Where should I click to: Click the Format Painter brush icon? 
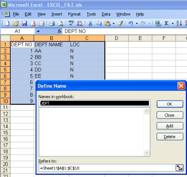click(120, 23)
